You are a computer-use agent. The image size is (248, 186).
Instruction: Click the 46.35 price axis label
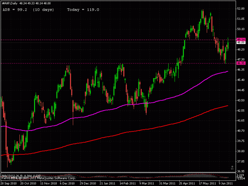click(241, 70)
